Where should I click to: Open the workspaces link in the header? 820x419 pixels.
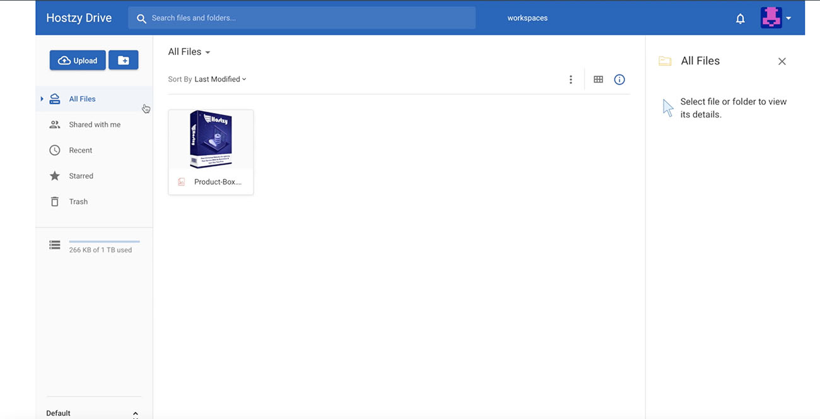click(527, 18)
